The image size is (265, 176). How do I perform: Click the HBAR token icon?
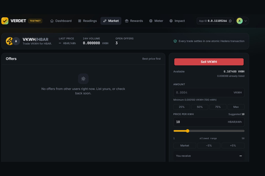coord(16,41)
